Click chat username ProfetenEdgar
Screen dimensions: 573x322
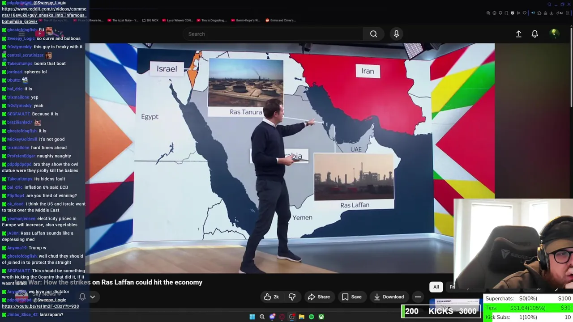pyautogui.click(x=21, y=156)
